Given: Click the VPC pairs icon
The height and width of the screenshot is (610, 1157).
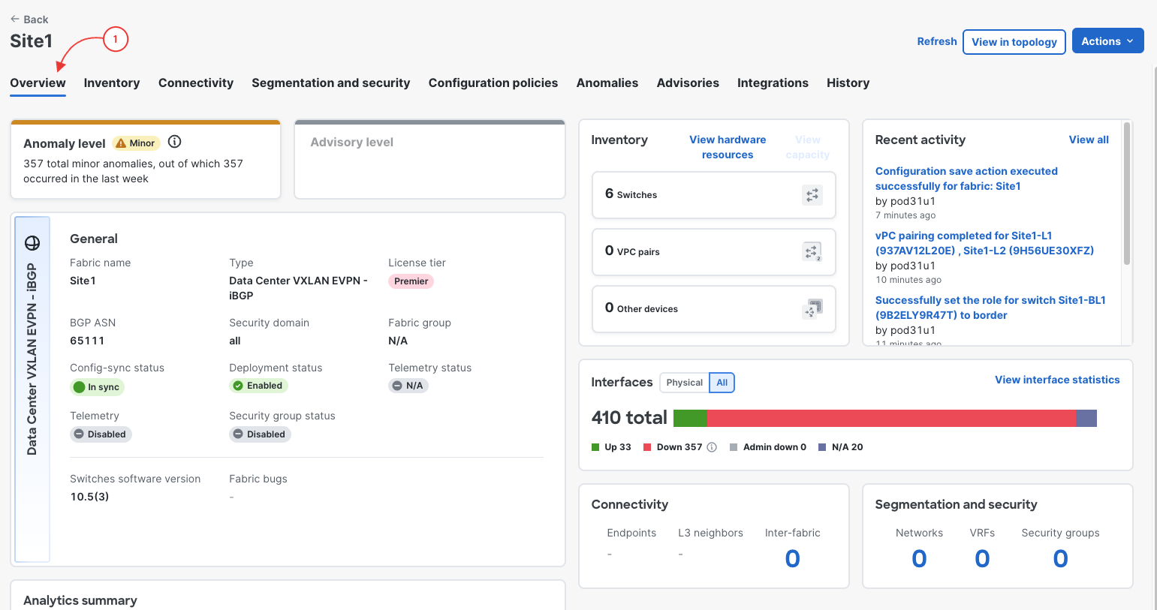Looking at the screenshot, I should point(812,252).
